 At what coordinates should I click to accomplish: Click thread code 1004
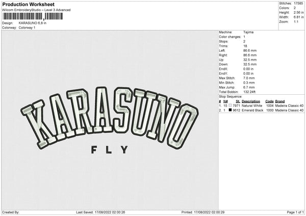click(x=270, y=105)
